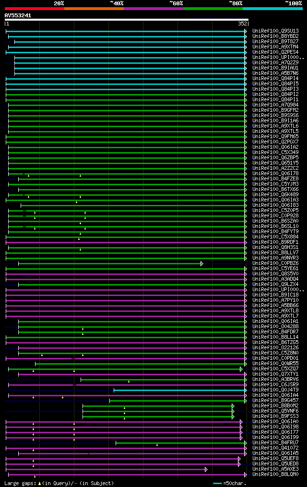Select the UniRef100_Q06I99 label

click(x=275, y=438)
